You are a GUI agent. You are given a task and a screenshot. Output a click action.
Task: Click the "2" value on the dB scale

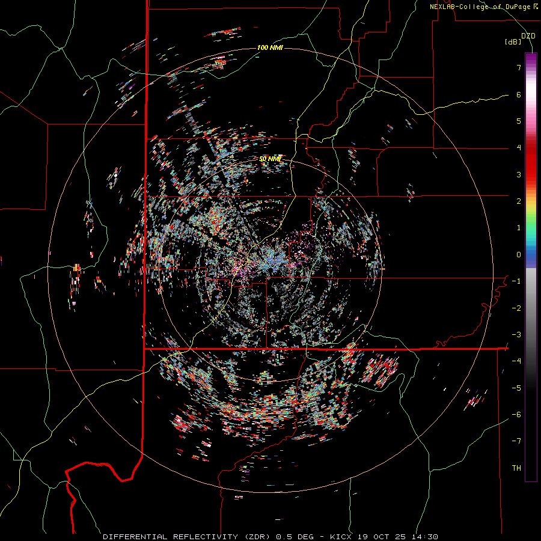(519, 201)
